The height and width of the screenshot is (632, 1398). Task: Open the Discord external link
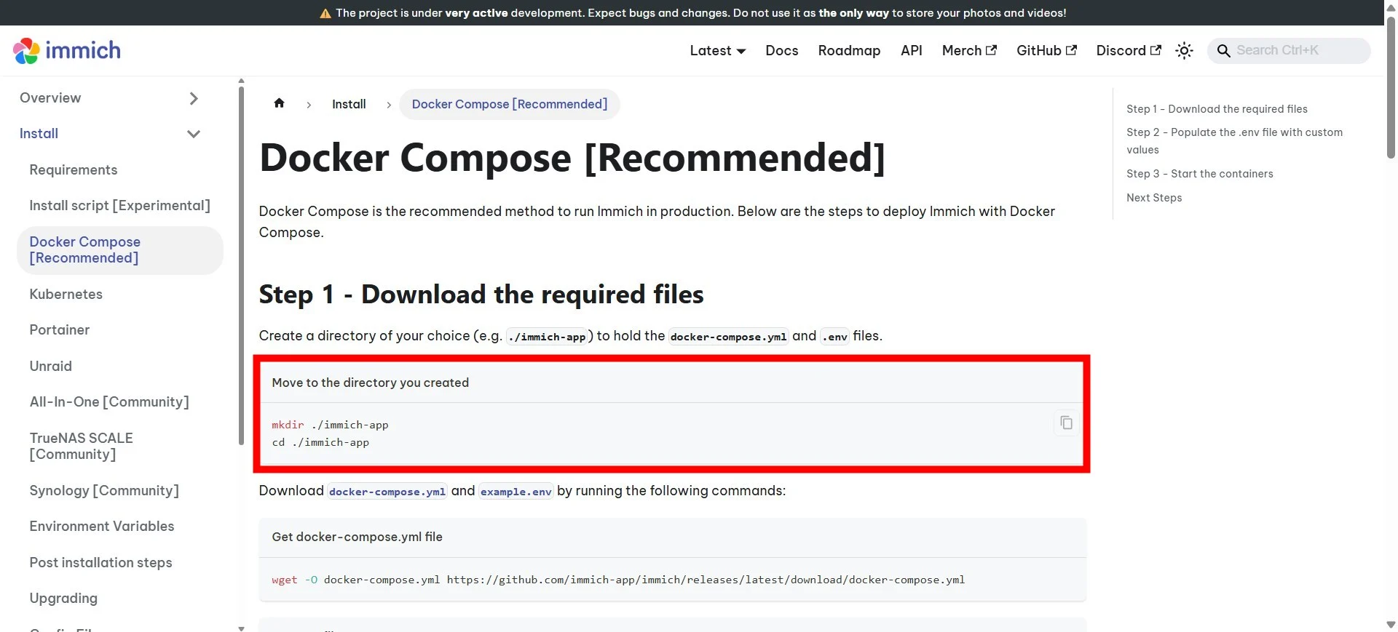tap(1129, 51)
